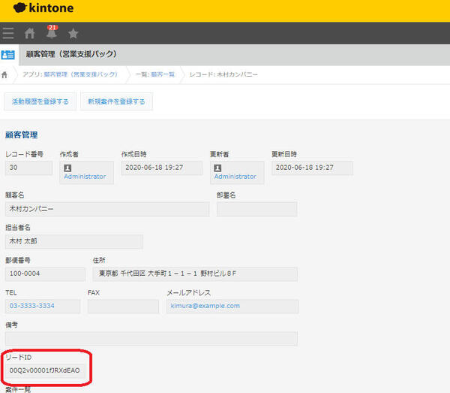Click empty FAX field
Viewport: 450px width, 393px height.
124,306
